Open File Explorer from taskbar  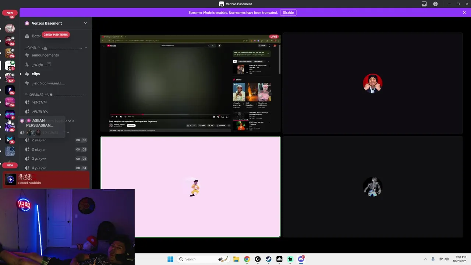[x=236, y=259]
